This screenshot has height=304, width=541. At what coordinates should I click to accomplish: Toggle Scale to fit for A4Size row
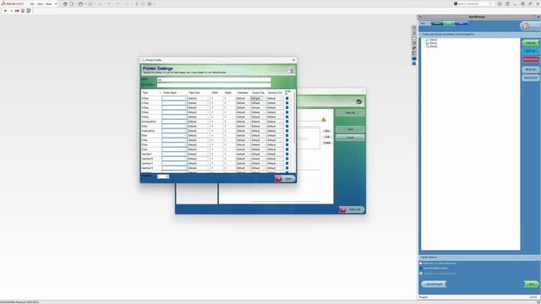click(287, 117)
